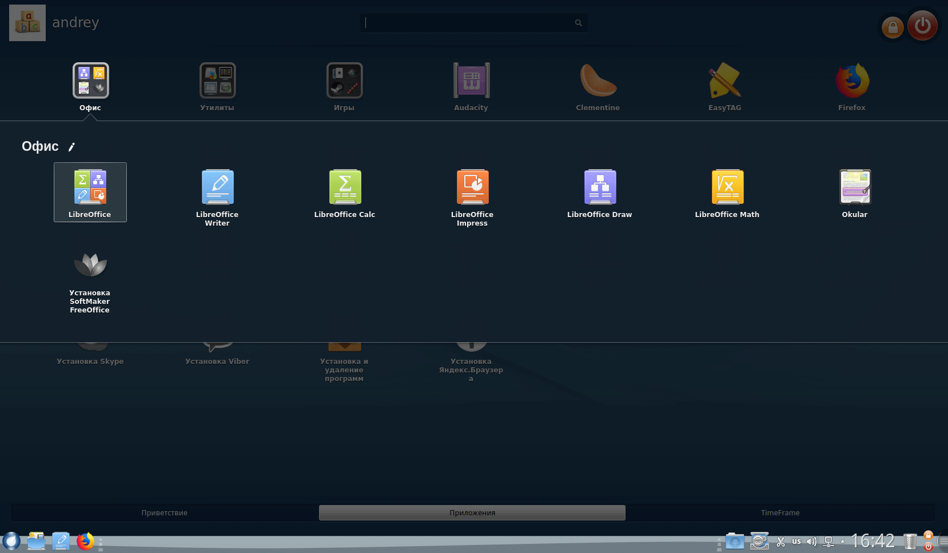Open Clementine music player
The width and height of the screenshot is (948, 553).
(x=598, y=81)
